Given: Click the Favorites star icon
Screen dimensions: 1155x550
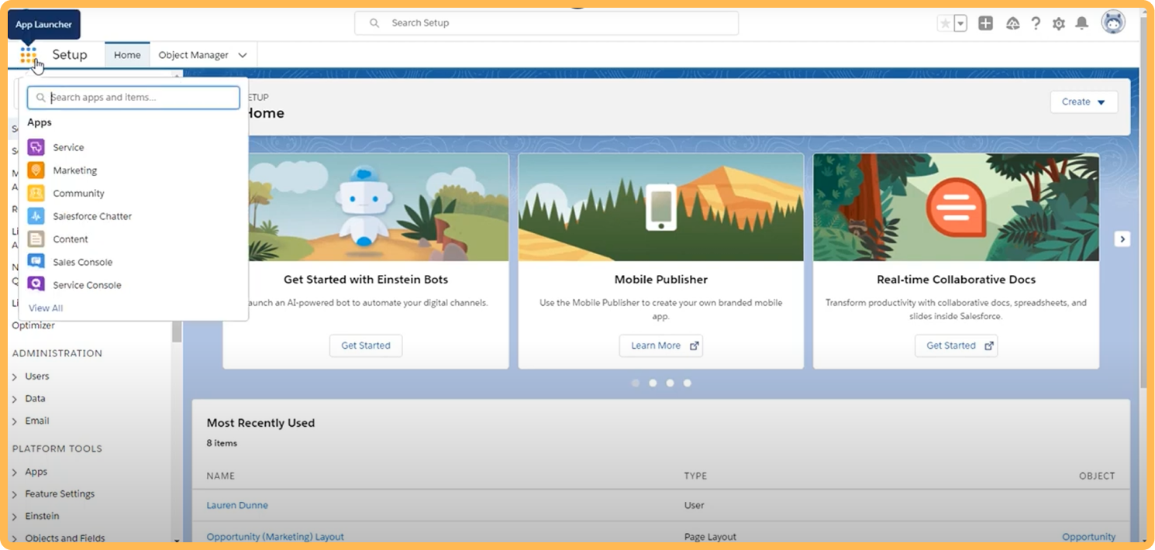Looking at the screenshot, I should [x=945, y=23].
